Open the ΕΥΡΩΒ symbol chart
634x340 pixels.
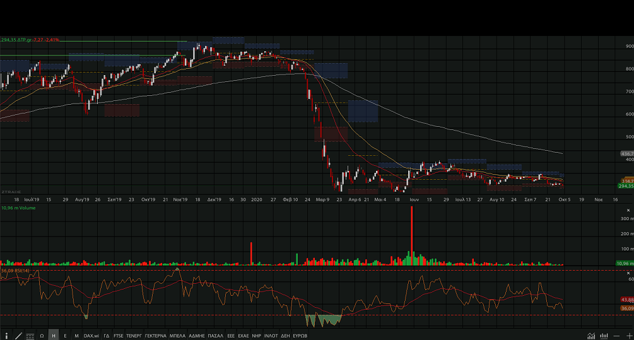300,336
